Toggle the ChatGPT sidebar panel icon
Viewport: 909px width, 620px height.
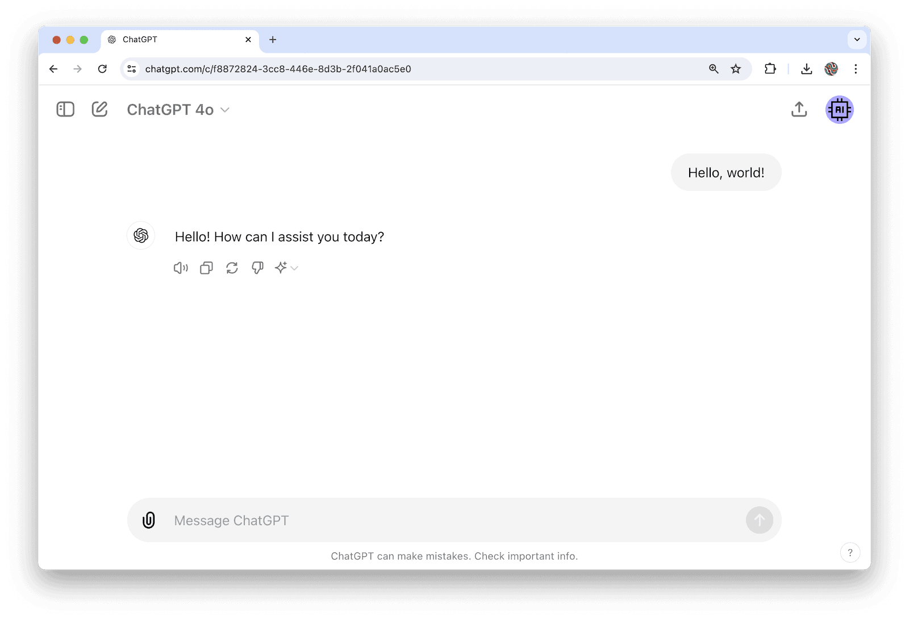[65, 109]
